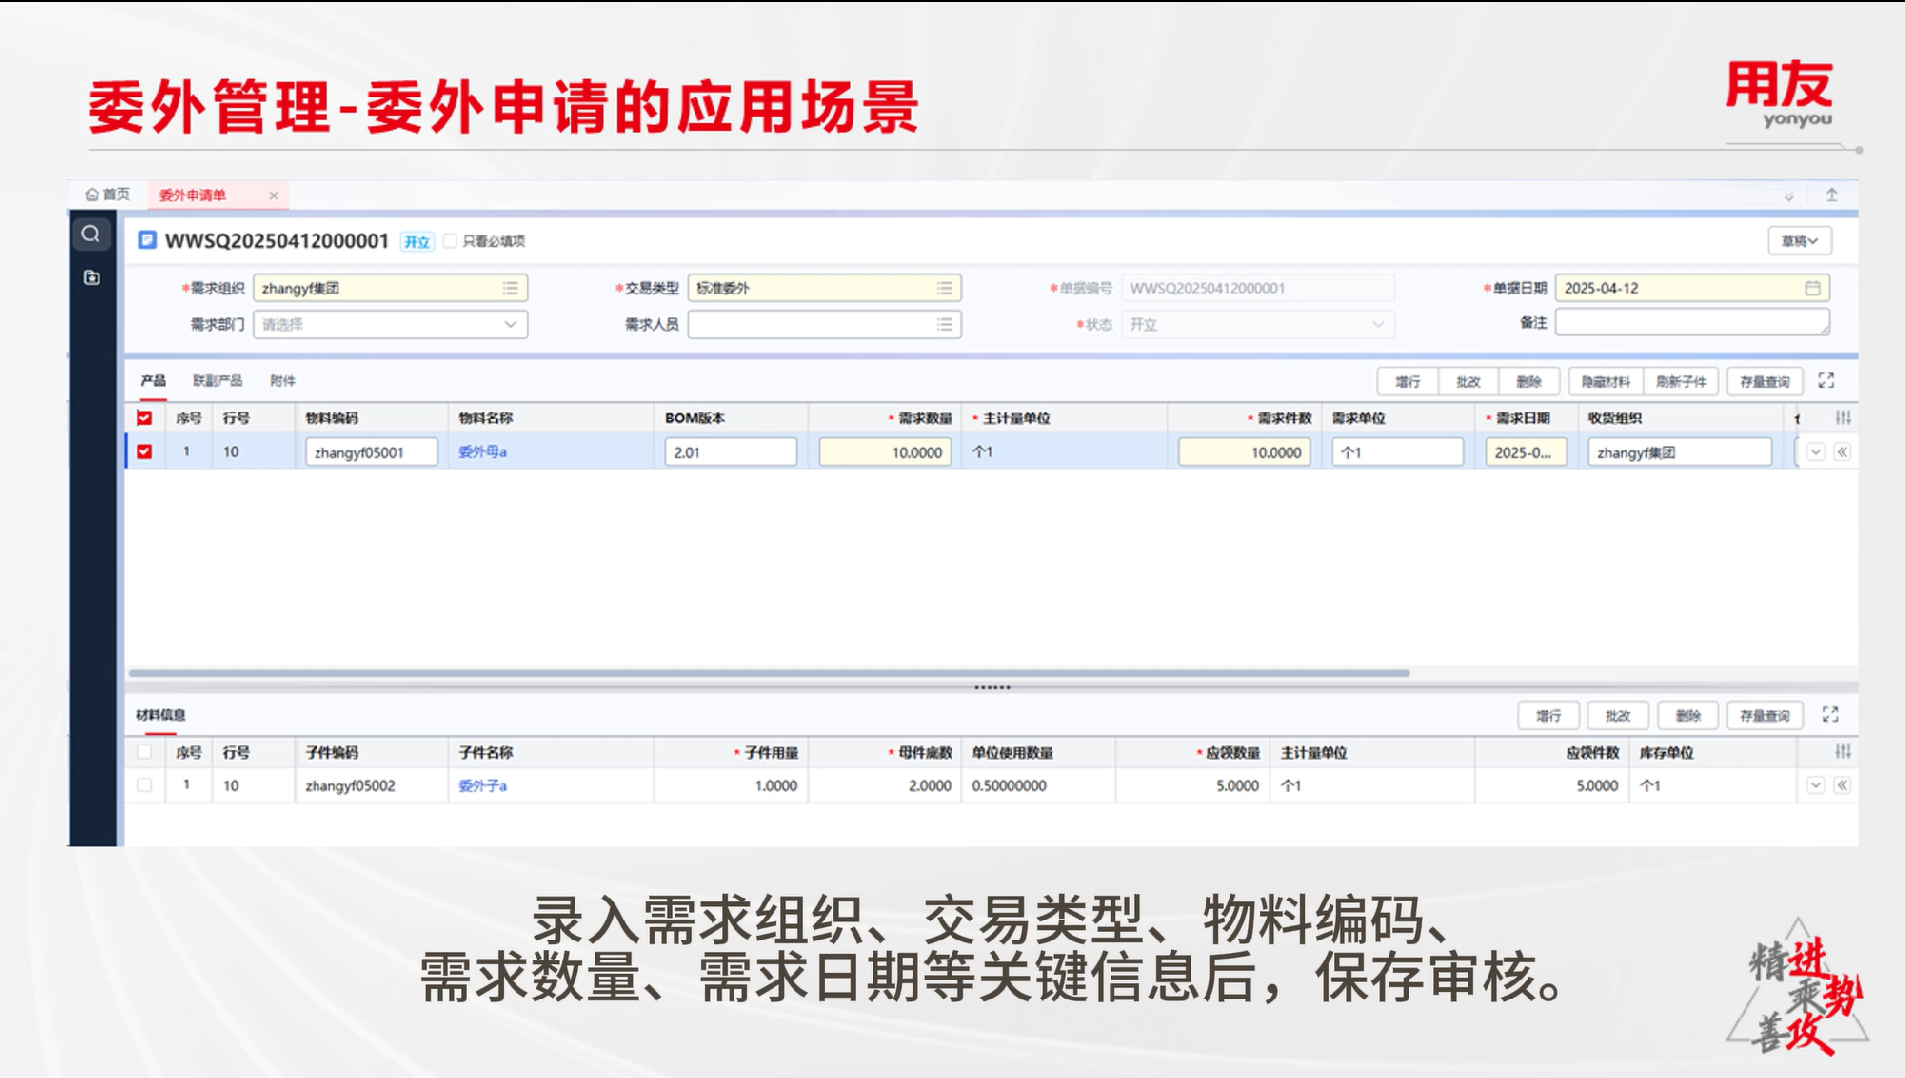The height and width of the screenshot is (1078, 1905).
Task: Switch to the 联副产品 tab
Action: (217, 381)
